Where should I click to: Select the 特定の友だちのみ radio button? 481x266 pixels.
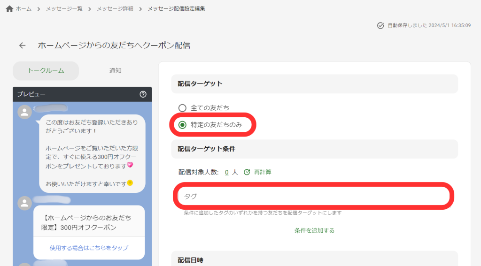pos(182,125)
